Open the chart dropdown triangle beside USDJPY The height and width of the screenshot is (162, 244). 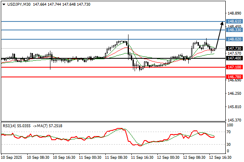(x=4, y=4)
